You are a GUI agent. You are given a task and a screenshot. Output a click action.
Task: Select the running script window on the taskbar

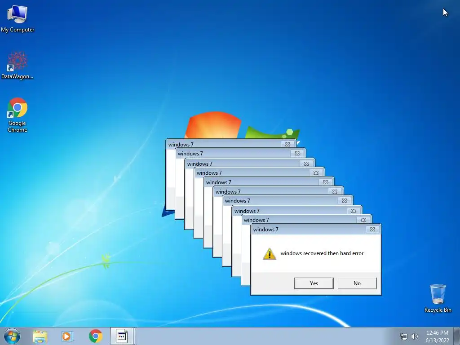122,336
